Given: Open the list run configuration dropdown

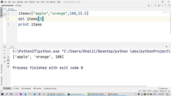Looking at the screenshot, I should (x=149, y=5).
